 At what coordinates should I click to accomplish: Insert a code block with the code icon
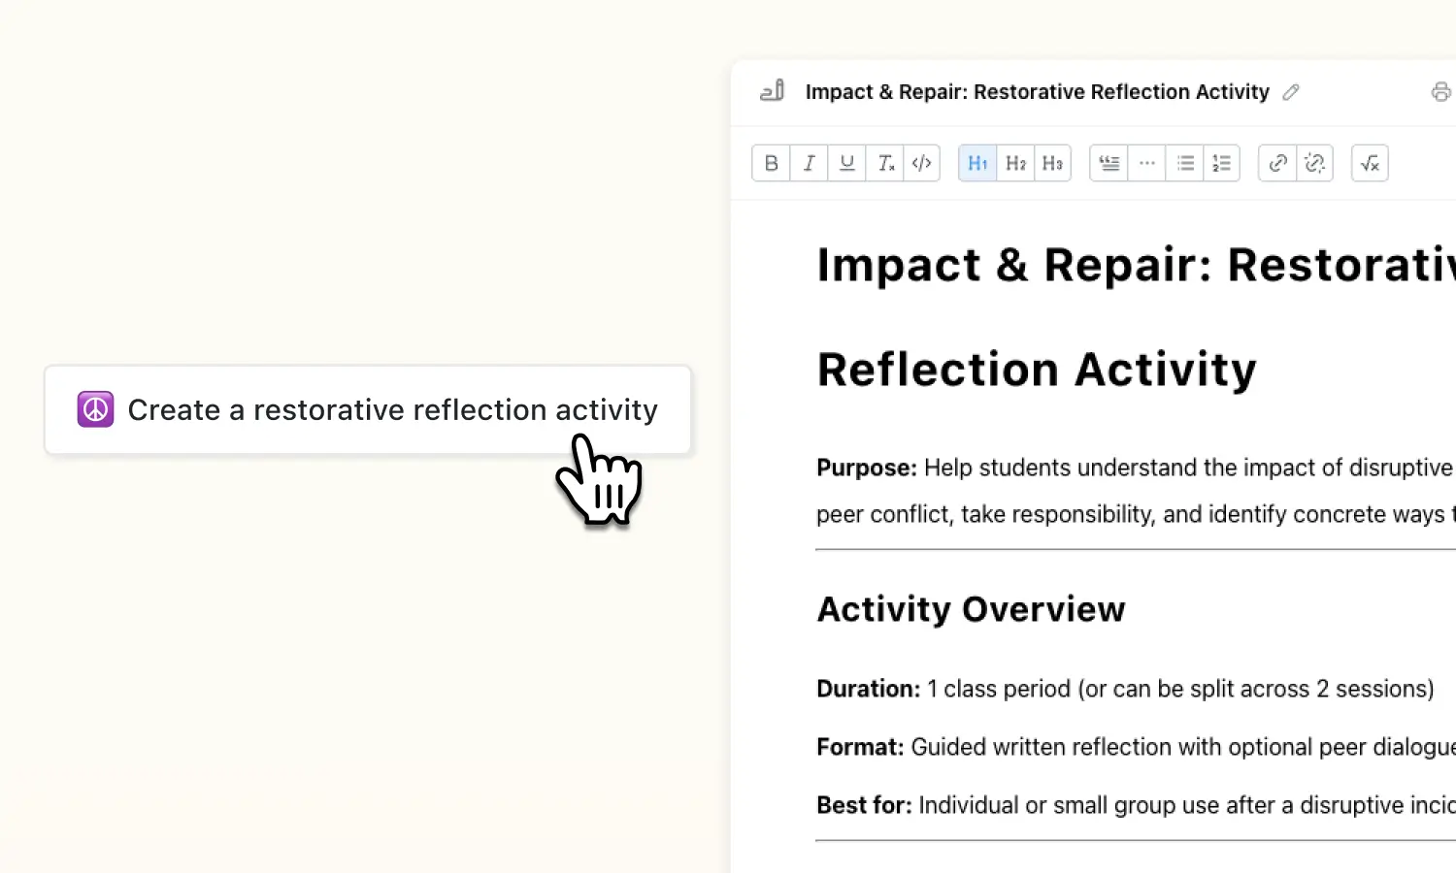(x=921, y=163)
